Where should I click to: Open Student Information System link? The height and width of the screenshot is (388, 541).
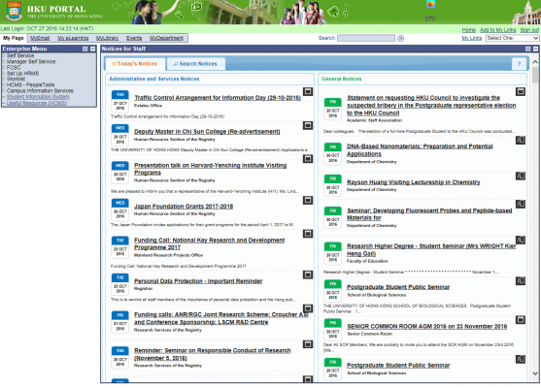click(x=38, y=97)
